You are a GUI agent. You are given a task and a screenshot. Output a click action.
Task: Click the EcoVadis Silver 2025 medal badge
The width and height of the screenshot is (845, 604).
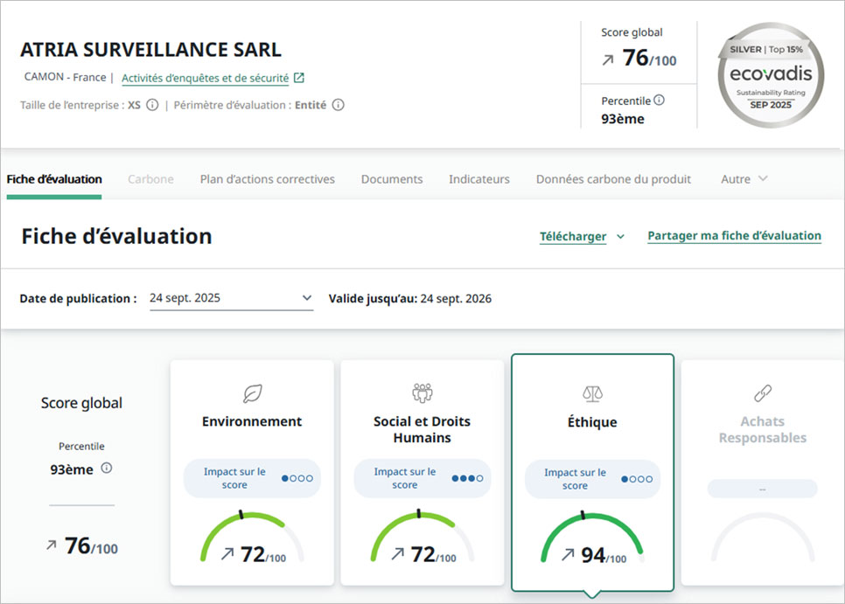768,74
